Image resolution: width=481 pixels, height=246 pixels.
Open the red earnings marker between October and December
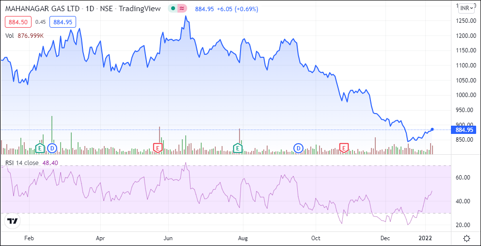[344, 148]
